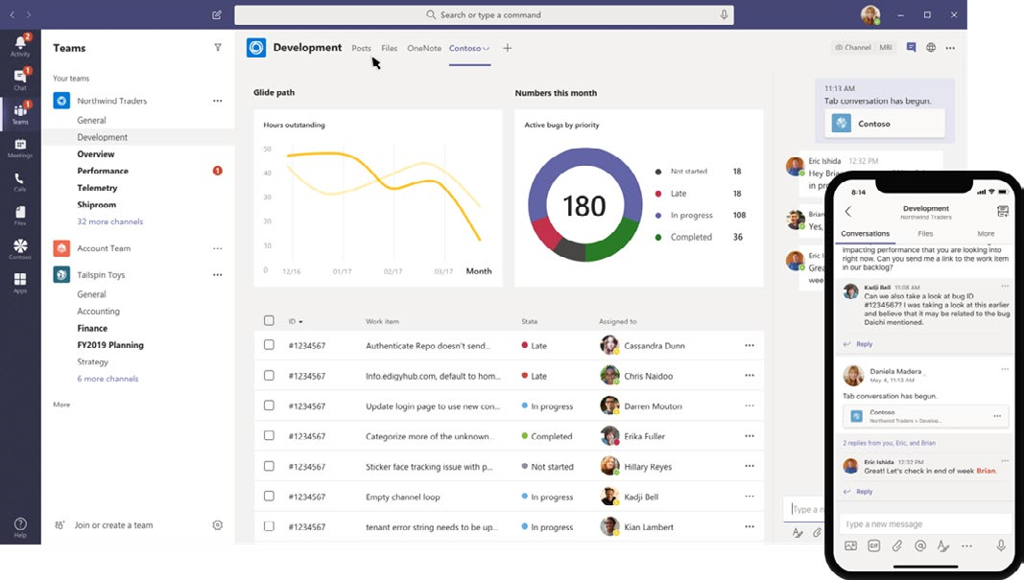Add a new tab with plus button
The width and height of the screenshot is (1024, 580).
(x=508, y=48)
